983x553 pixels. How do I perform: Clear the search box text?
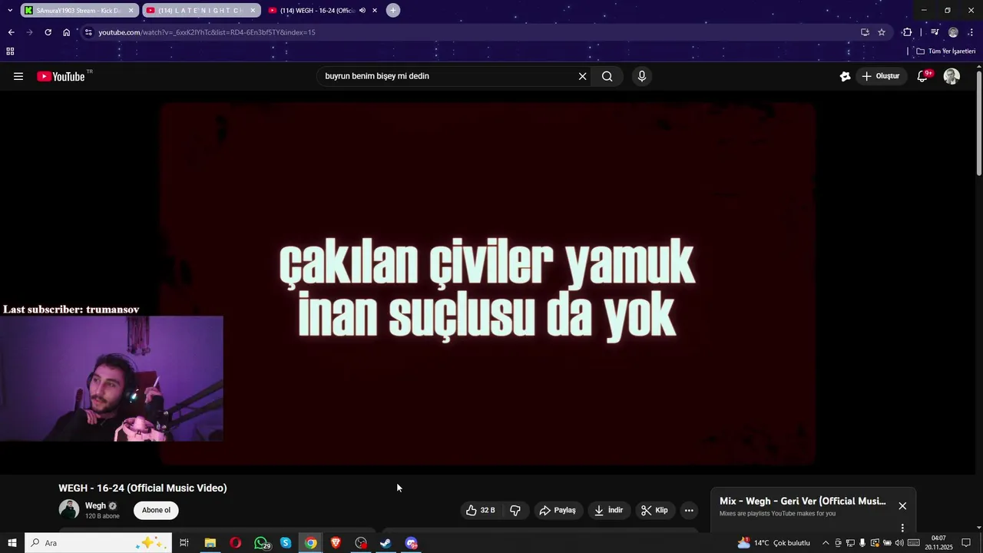582,76
